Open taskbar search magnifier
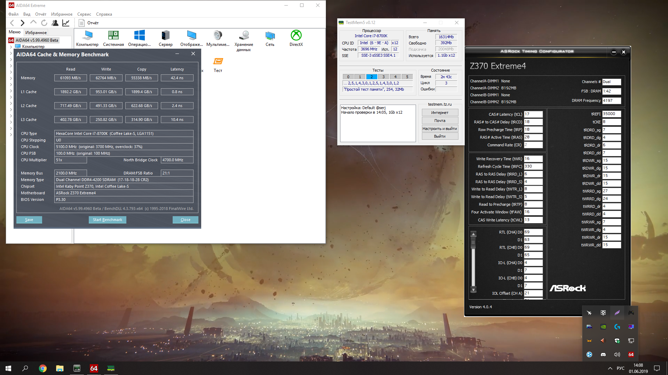Image resolution: width=668 pixels, height=375 pixels. pos(25,368)
